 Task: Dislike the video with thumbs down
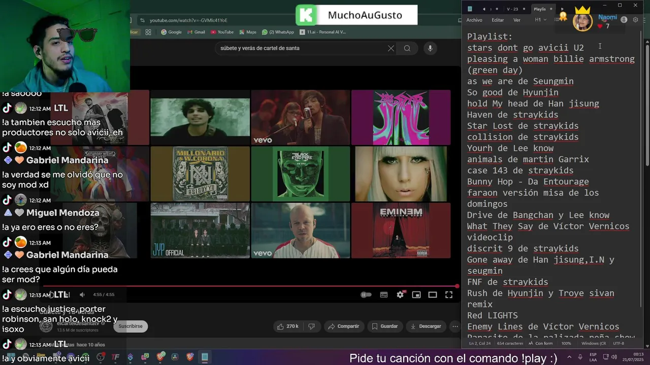tap(312, 326)
